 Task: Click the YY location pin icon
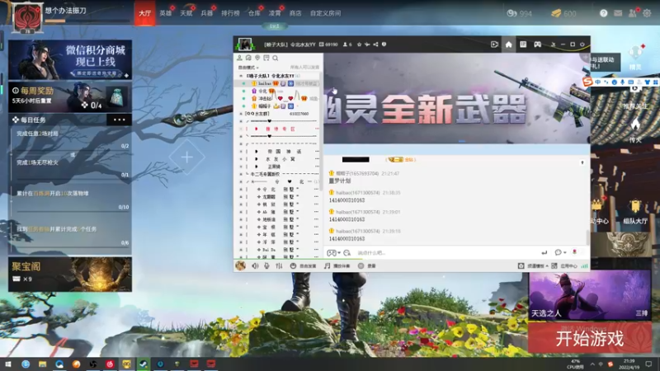[257, 58]
